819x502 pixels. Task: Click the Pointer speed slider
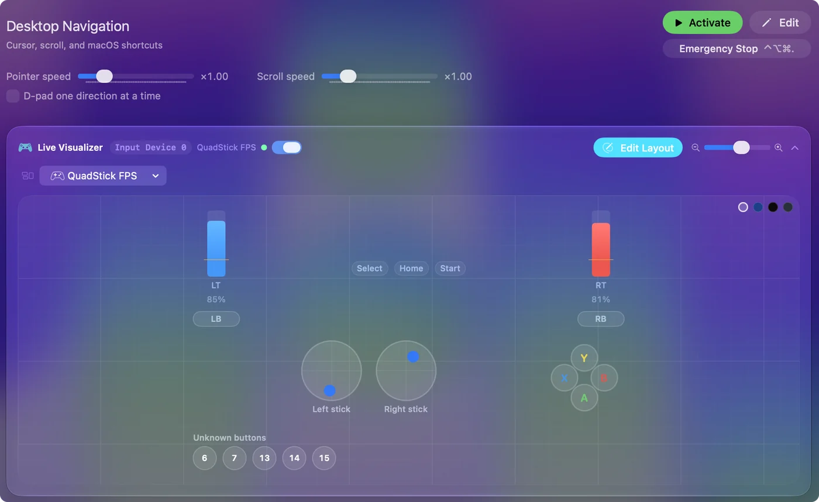(136, 76)
